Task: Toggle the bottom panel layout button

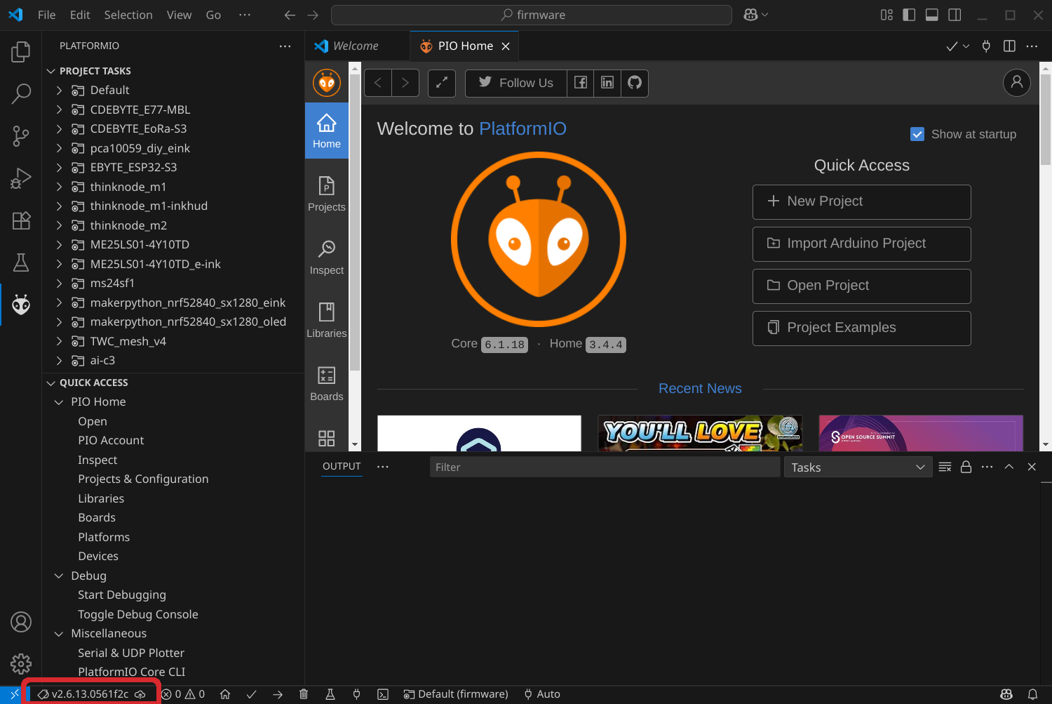Action: pyautogui.click(x=932, y=15)
